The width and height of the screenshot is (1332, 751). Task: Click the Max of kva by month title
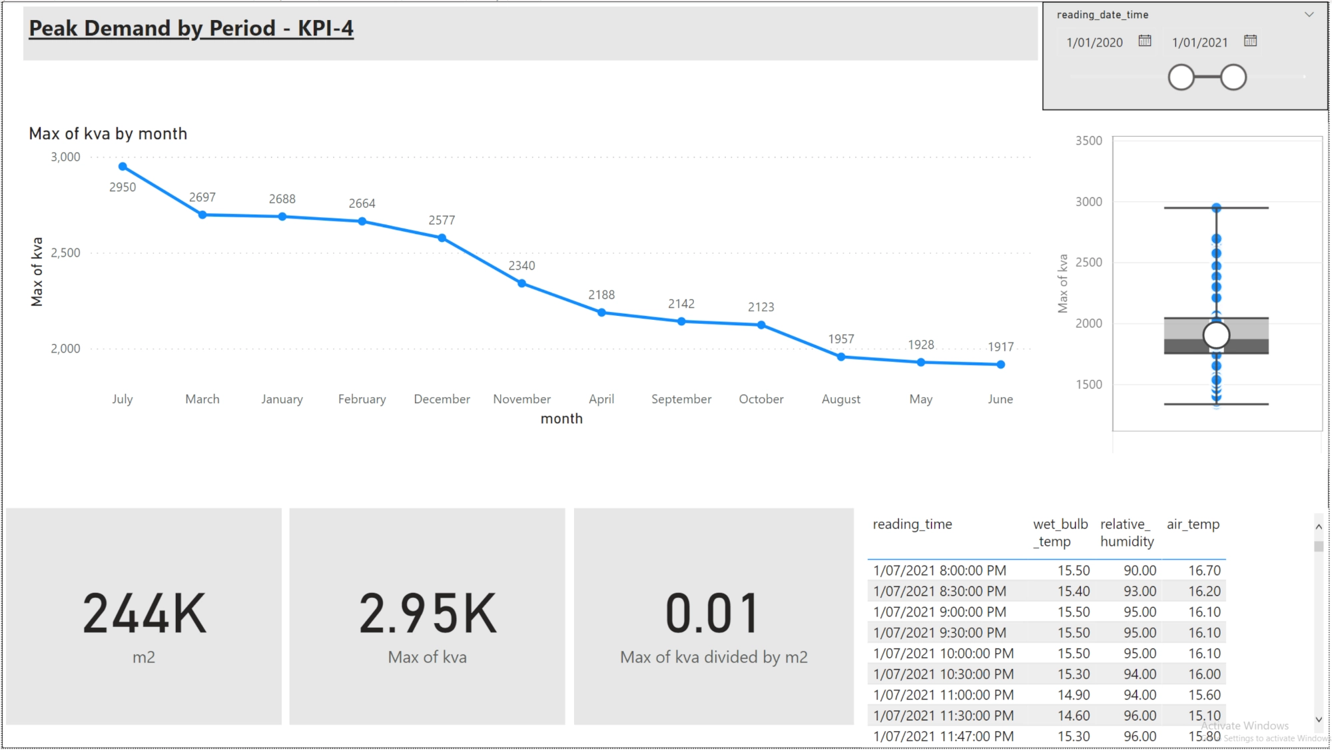tap(108, 134)
